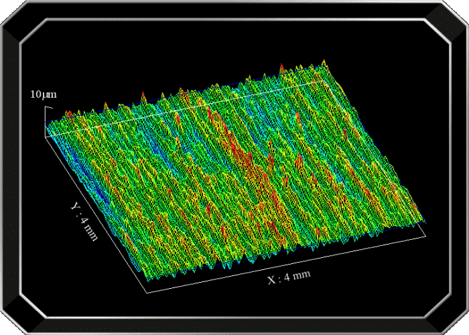Pick the red peak on the back edge
Image resolution: width=469 pixels, height=335 pixels.
tap(281, 66)
